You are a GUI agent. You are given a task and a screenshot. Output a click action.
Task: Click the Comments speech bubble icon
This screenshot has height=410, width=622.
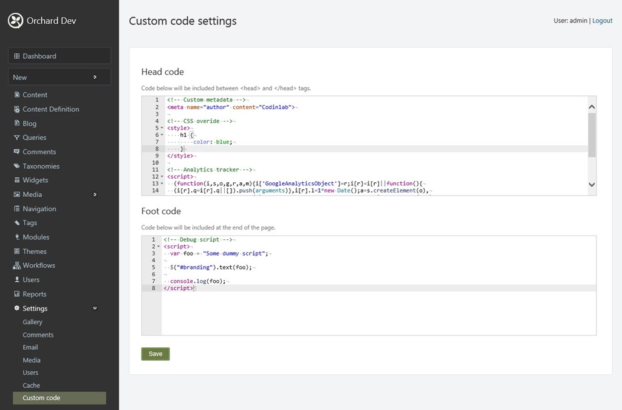[x=17, y=152]
